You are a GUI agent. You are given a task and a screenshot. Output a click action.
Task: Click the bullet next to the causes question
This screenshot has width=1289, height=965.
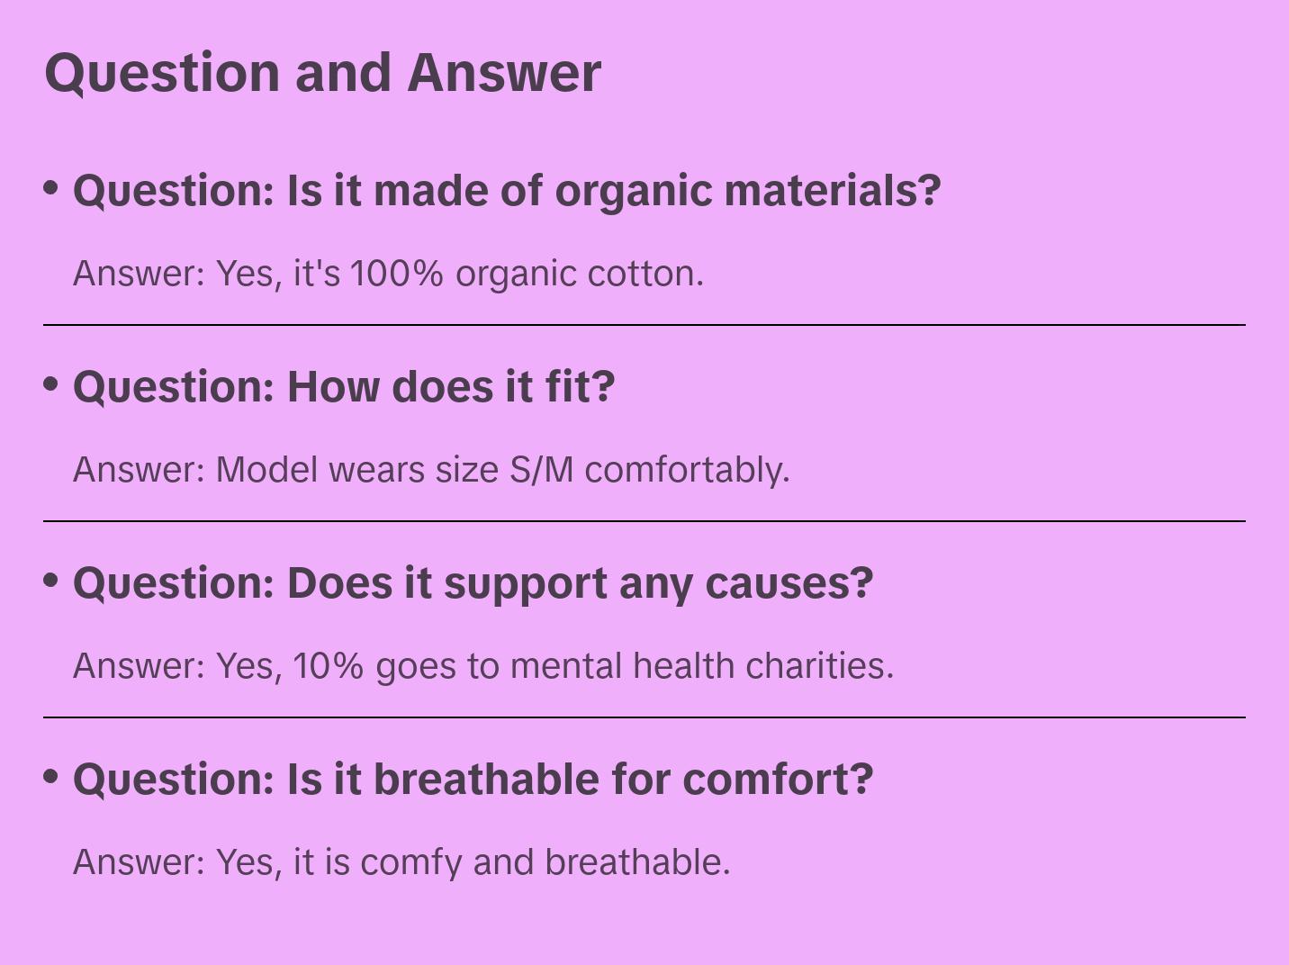coord(51,581)
